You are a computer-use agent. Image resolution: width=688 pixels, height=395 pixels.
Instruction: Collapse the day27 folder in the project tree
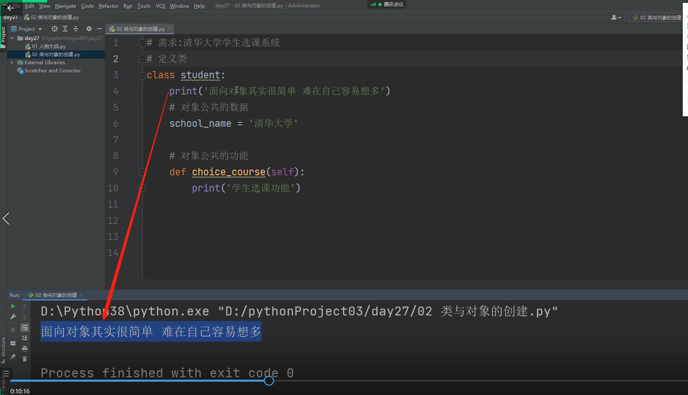[x=12, y=38]
